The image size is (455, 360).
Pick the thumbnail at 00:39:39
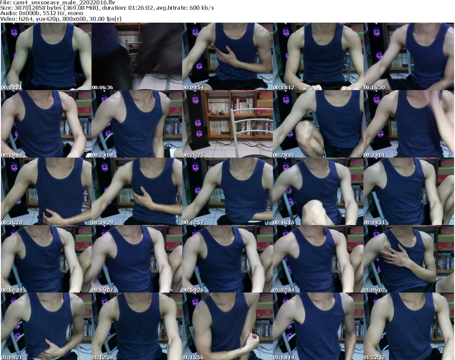pyautogui.click(x=137, y=192)
